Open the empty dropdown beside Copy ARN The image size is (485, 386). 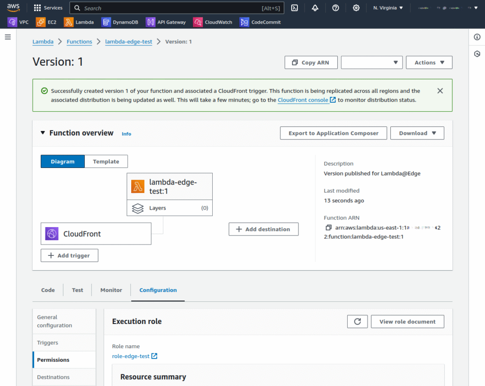click(x=371, y=62)
